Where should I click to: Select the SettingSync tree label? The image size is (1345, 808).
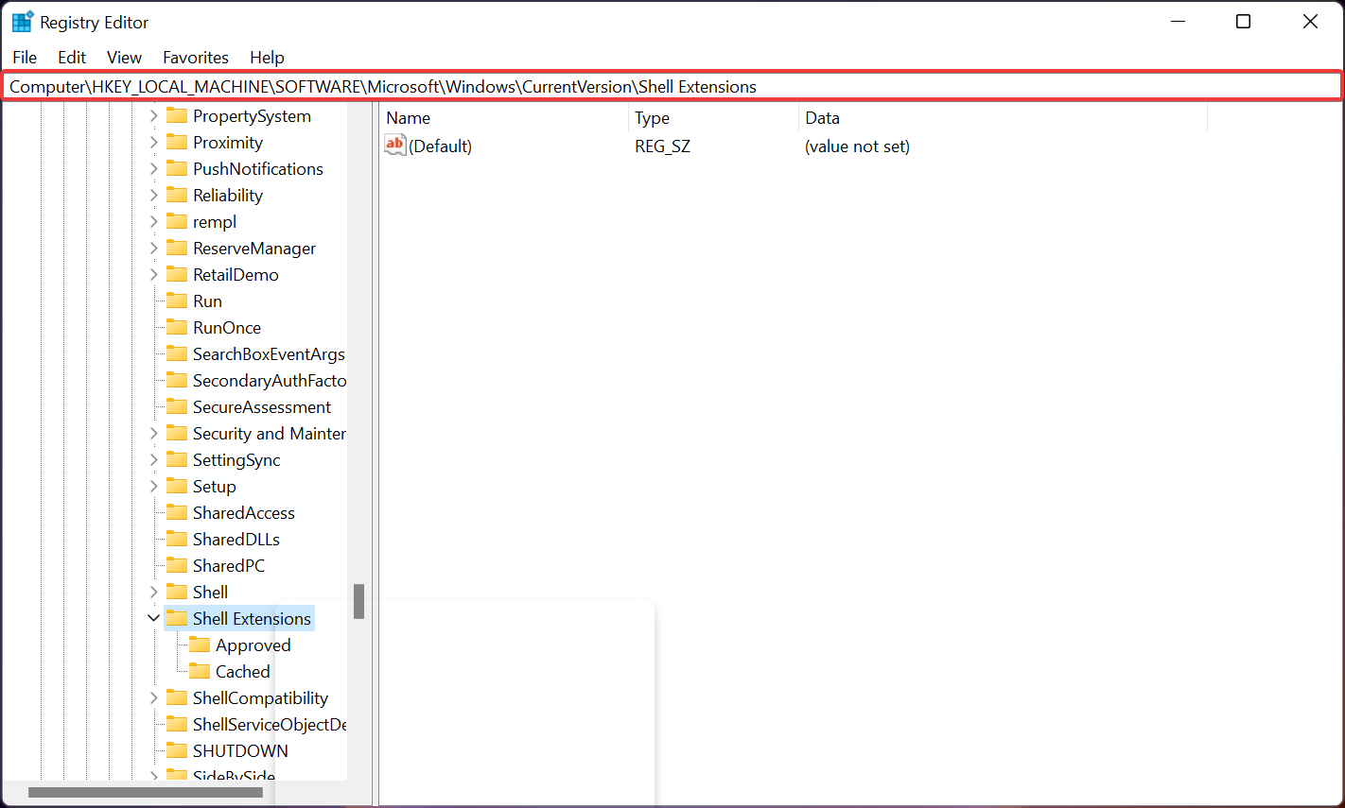point(236,459)
